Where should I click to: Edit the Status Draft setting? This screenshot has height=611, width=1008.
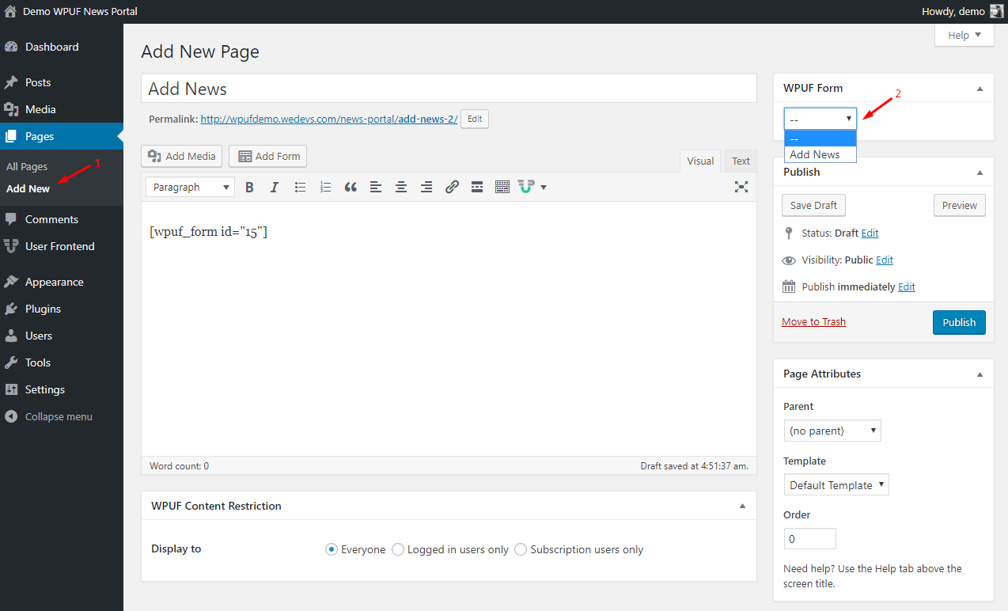(x=870, y=233)
